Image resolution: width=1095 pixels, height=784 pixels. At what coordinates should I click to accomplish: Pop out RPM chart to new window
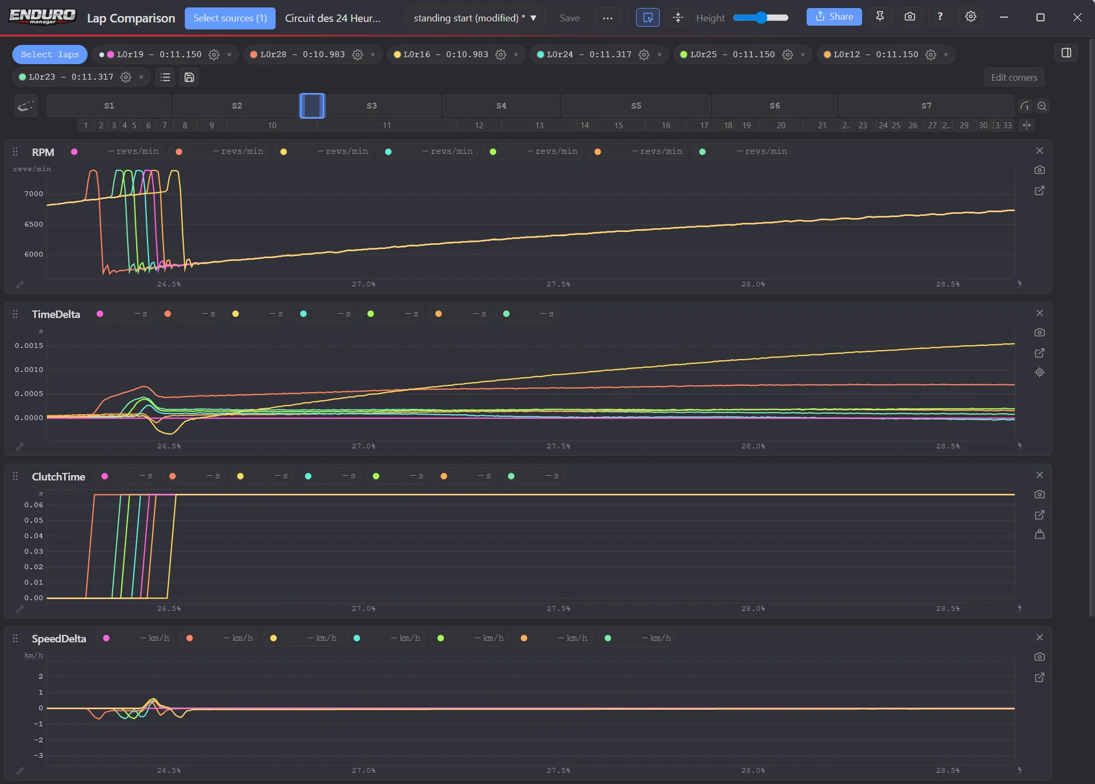(x=1039, y=191)
